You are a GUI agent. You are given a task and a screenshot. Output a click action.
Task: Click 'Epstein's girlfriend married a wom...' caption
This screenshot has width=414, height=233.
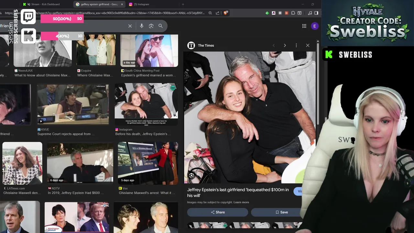click(x=149, y=75)
